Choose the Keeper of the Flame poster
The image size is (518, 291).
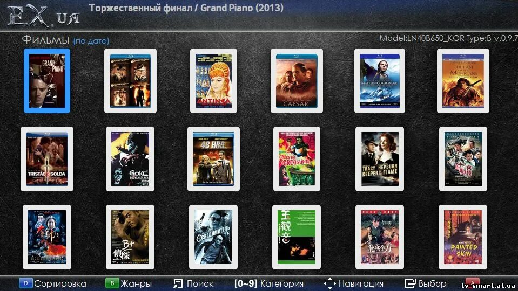pyautogui.click(x=380, y=159)
